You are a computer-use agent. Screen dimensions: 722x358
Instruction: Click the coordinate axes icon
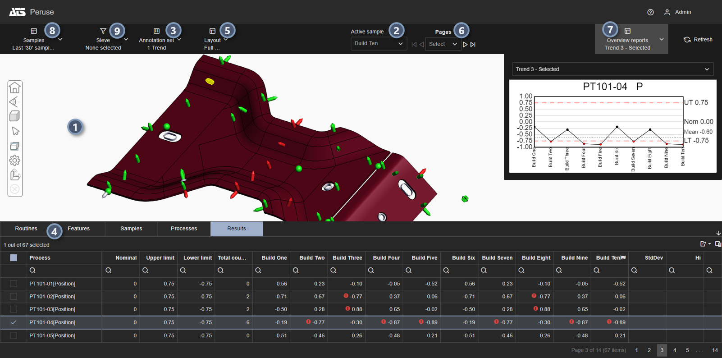pos(15,175)
